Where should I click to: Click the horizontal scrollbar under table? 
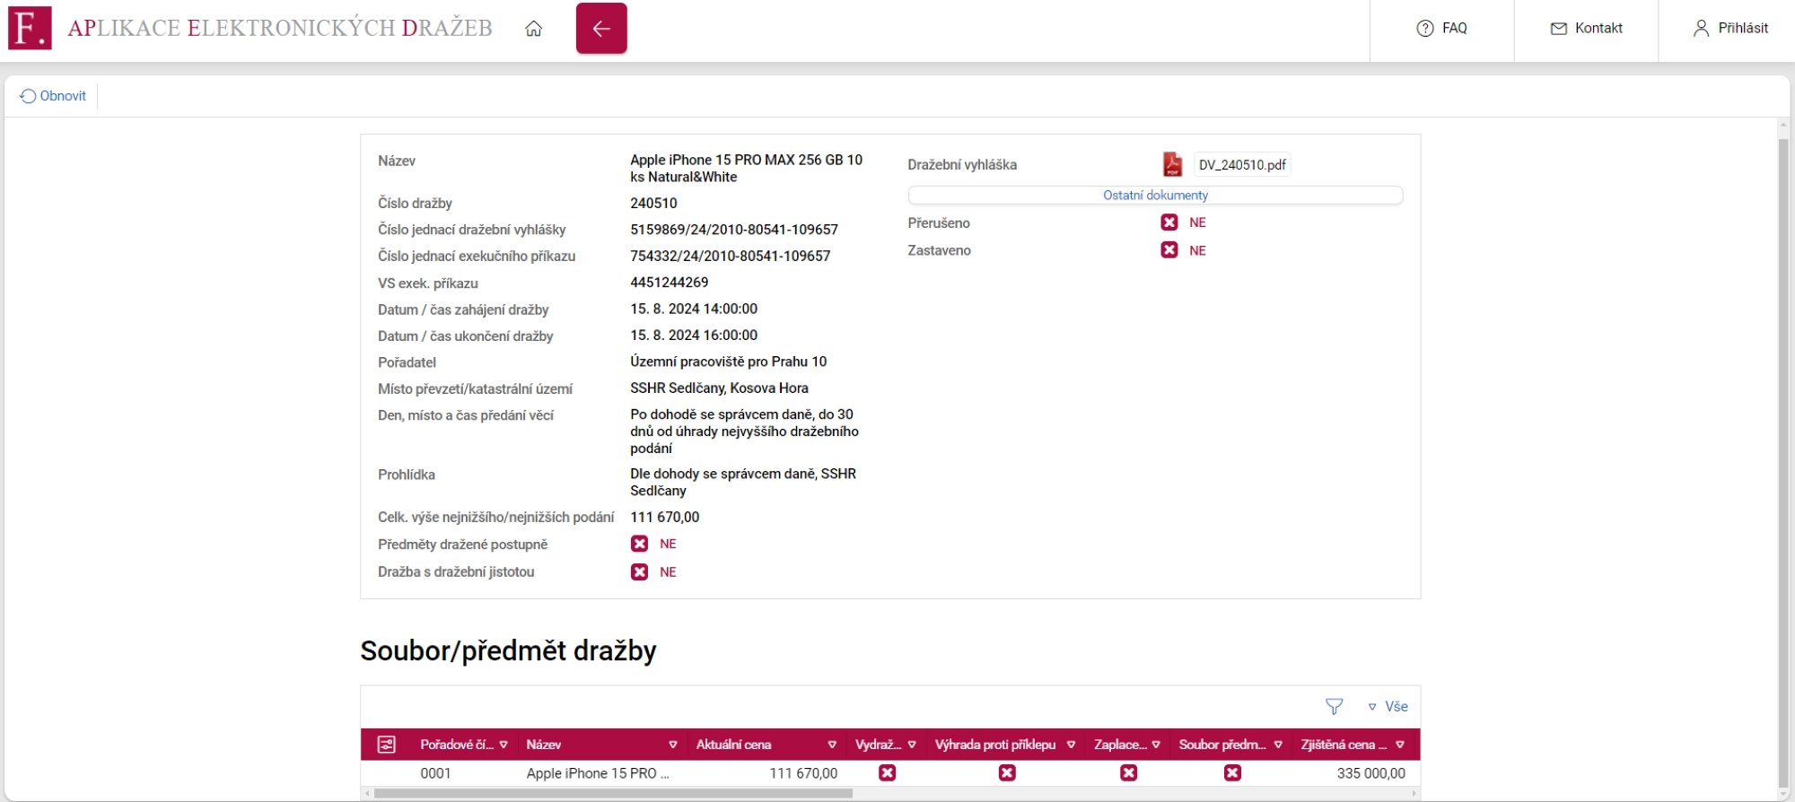point(613,793)
